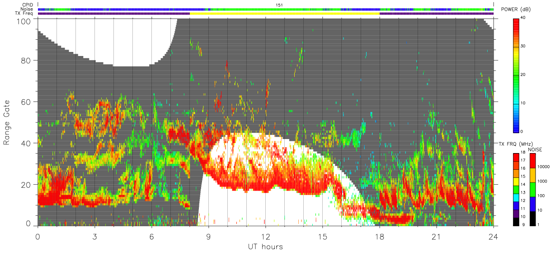Click the 80 tick on Range Gate axis
Image resolution: width=555 pixels, height=256 pixels.
click(26, 60)
